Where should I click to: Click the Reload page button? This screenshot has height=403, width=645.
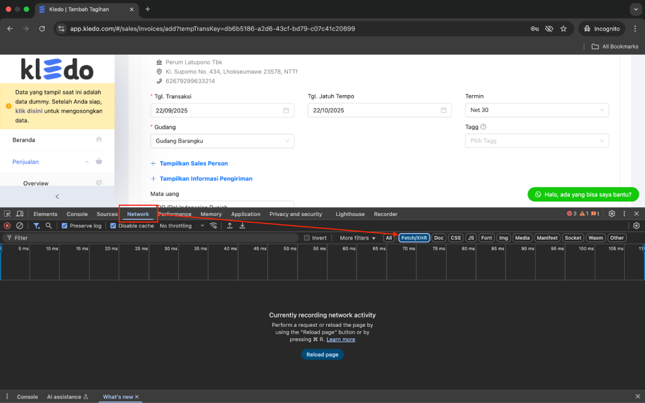click(322, 355)
